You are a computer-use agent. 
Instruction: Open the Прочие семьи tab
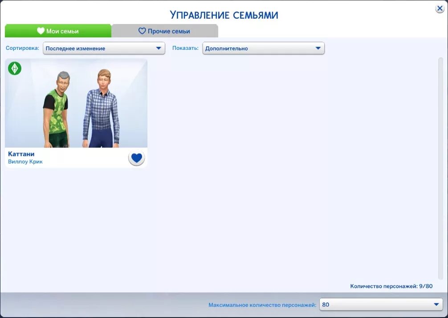coord(165,31)
